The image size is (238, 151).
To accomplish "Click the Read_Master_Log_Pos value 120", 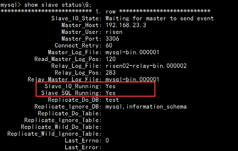I will coord(110,59).
